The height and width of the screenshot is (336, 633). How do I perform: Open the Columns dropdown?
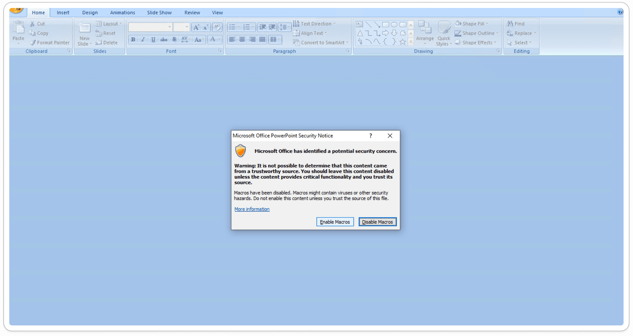tap(275, 40)
